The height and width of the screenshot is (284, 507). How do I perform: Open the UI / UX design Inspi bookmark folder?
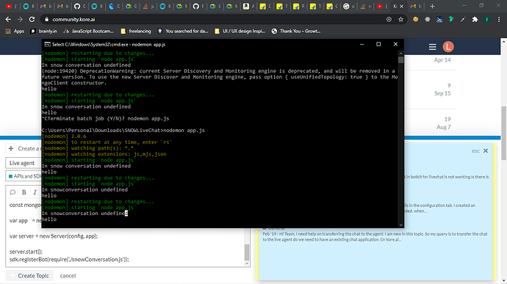pos(240,31)
